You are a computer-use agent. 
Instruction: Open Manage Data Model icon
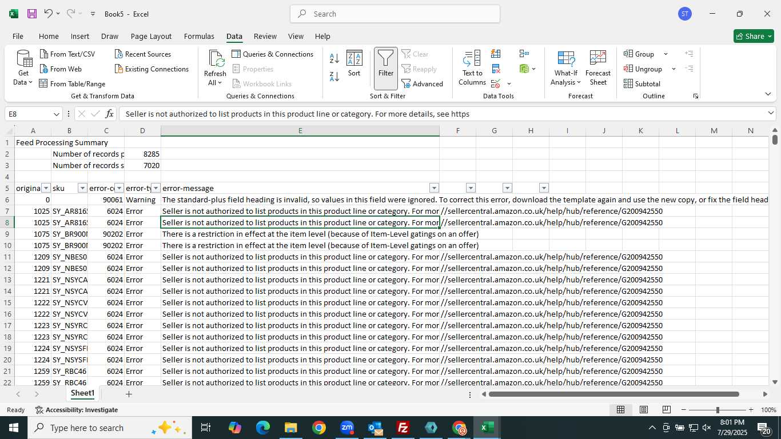(x=524, y=69)
